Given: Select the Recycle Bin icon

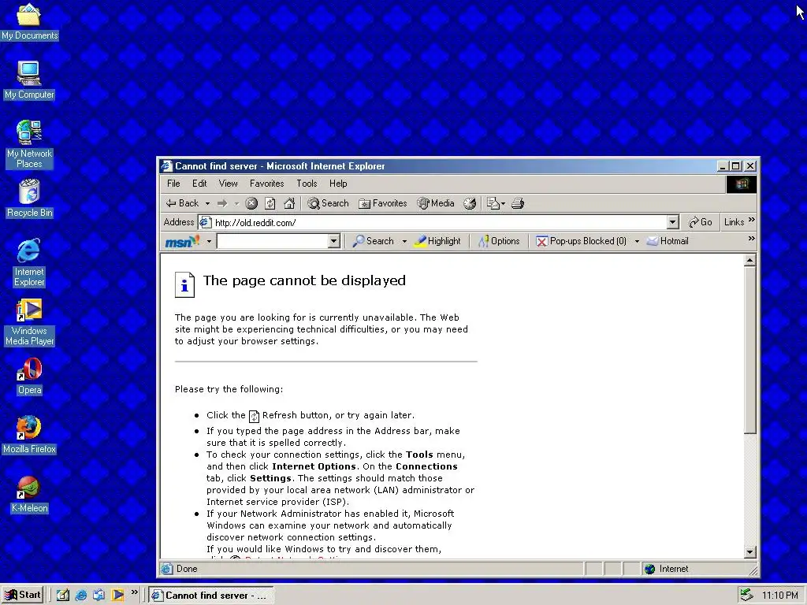Looking at the screenshot, I should [29, 199].
